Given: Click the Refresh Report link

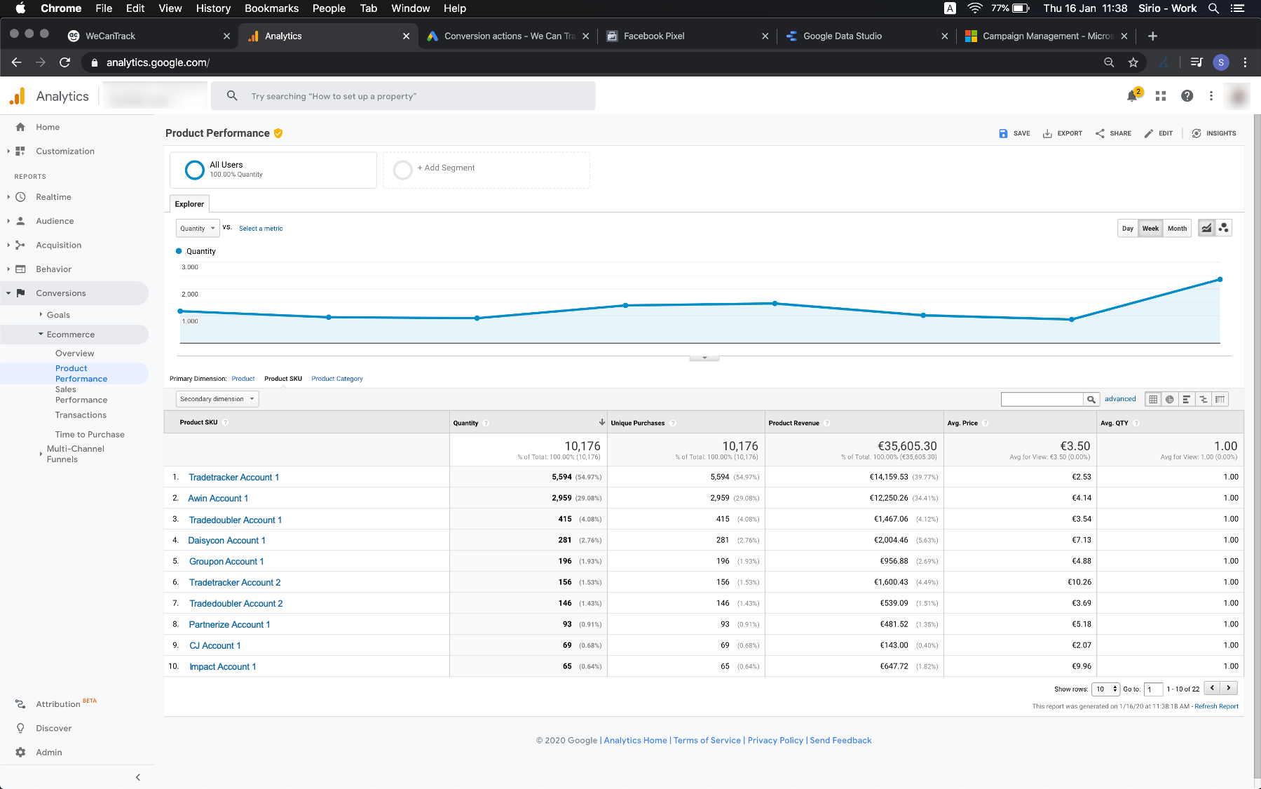Looking at the screenshot, I should click(x=1216, y=706).
